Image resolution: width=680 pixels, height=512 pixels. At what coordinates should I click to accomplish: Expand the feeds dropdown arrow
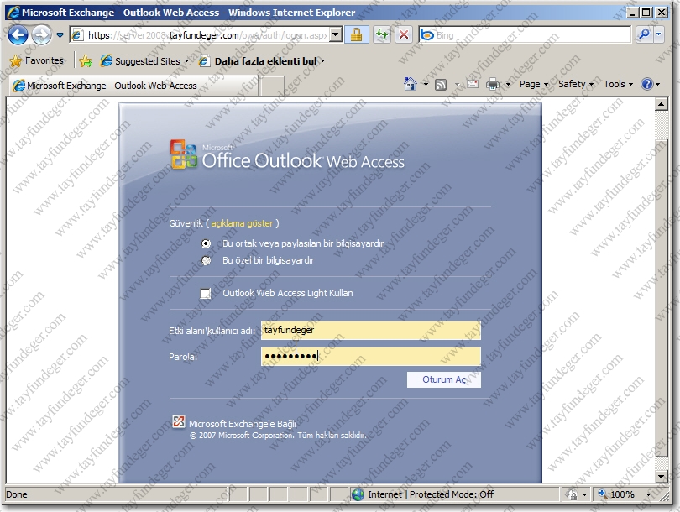coord(457,84)
